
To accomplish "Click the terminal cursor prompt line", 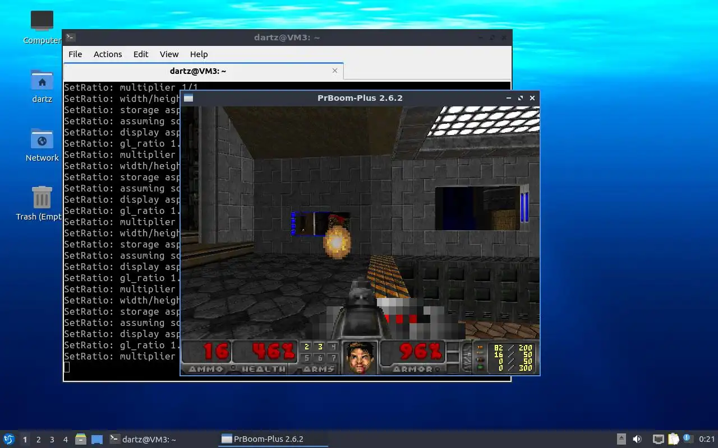I will [66, 367].
